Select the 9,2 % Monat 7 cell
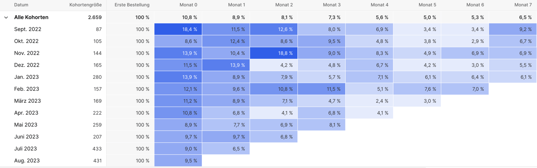This screenshot has width=537, height=168. (x=513, y=29)
